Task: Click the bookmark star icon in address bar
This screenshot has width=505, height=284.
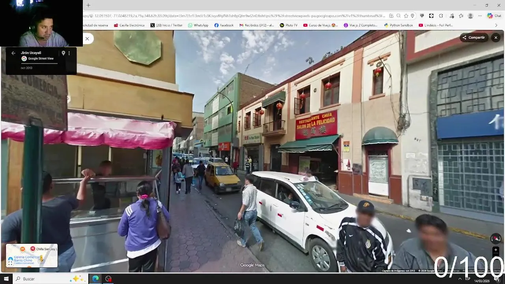Action: click(x=406, y=16)
